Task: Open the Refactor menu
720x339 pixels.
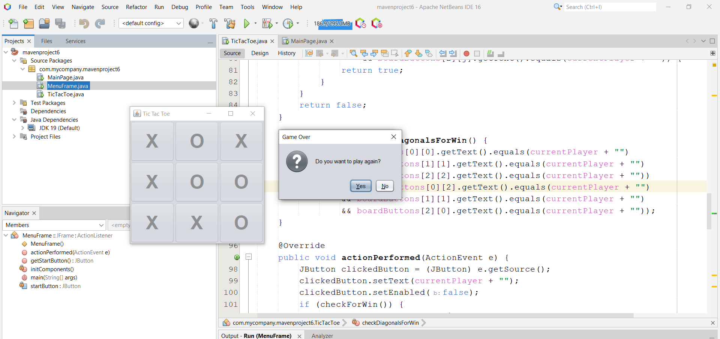Action: tap(136, 7)
